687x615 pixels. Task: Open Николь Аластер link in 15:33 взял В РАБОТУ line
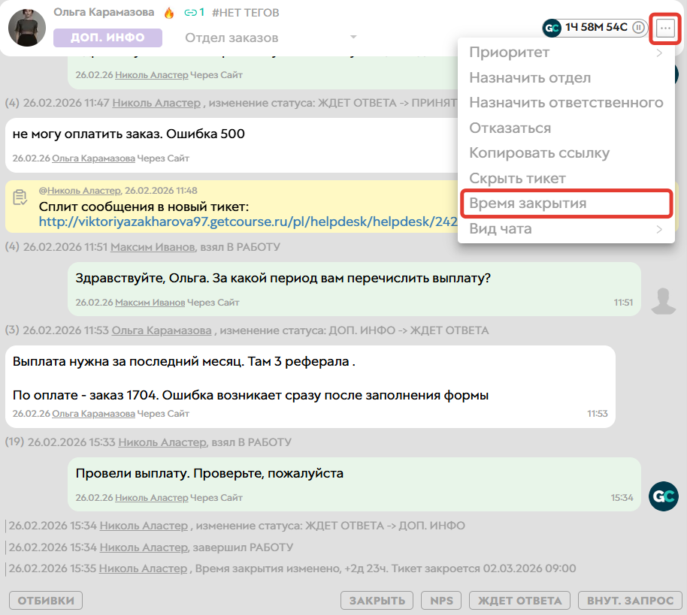pyautogui.click(x=162, y=442)
